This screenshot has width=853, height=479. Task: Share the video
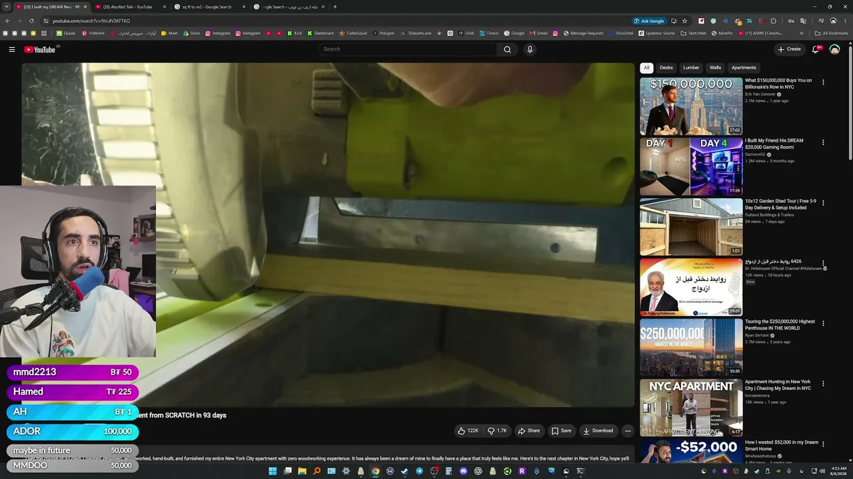click(529, 431)
